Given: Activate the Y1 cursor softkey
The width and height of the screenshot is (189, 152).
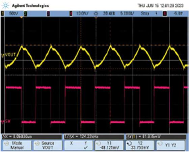Looking at the screenshot, I should tap(109, 145).
